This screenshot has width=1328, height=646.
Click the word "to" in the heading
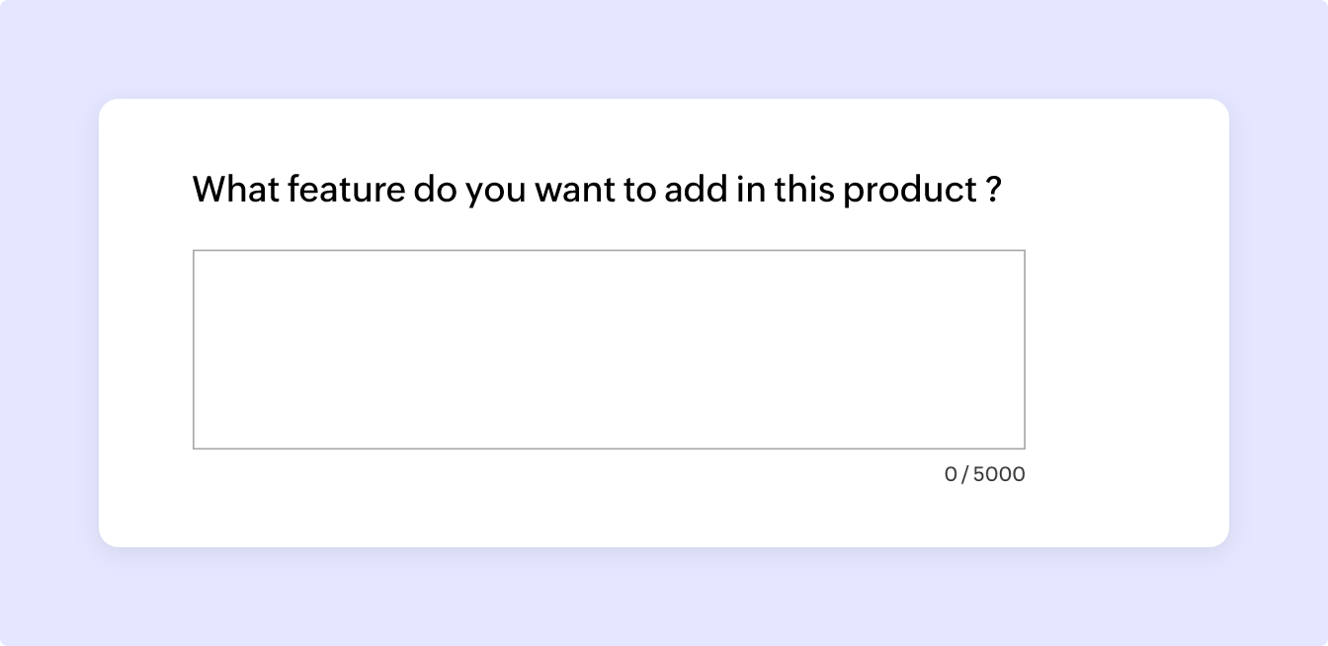(x=637, y=189)
